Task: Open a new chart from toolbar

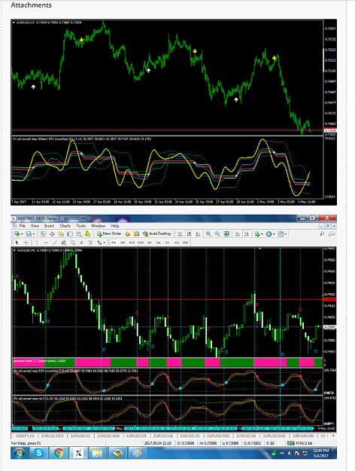Action: click(x=17, y=234)
